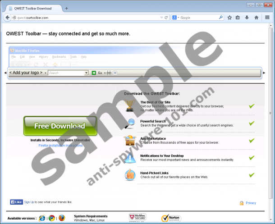Click the green Free Download button
The image size is (275, 224).
(x=60, y=126)
